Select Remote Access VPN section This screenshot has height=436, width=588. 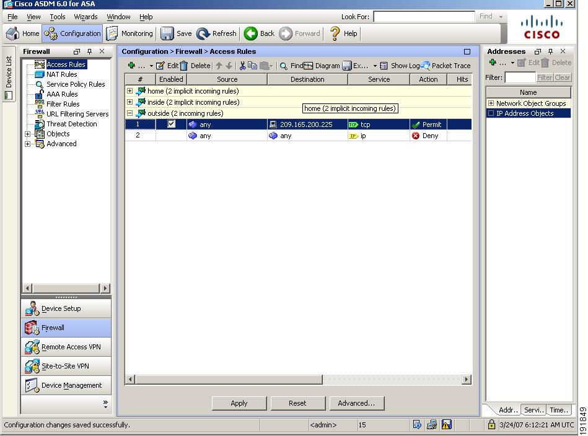point(66,347)
